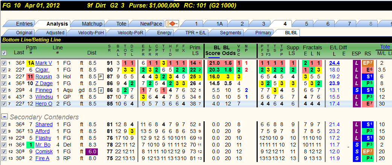Viewport: 392px width, 165px height.
Task: Open the NewPace tab
Action: click(x=151, y=24)
